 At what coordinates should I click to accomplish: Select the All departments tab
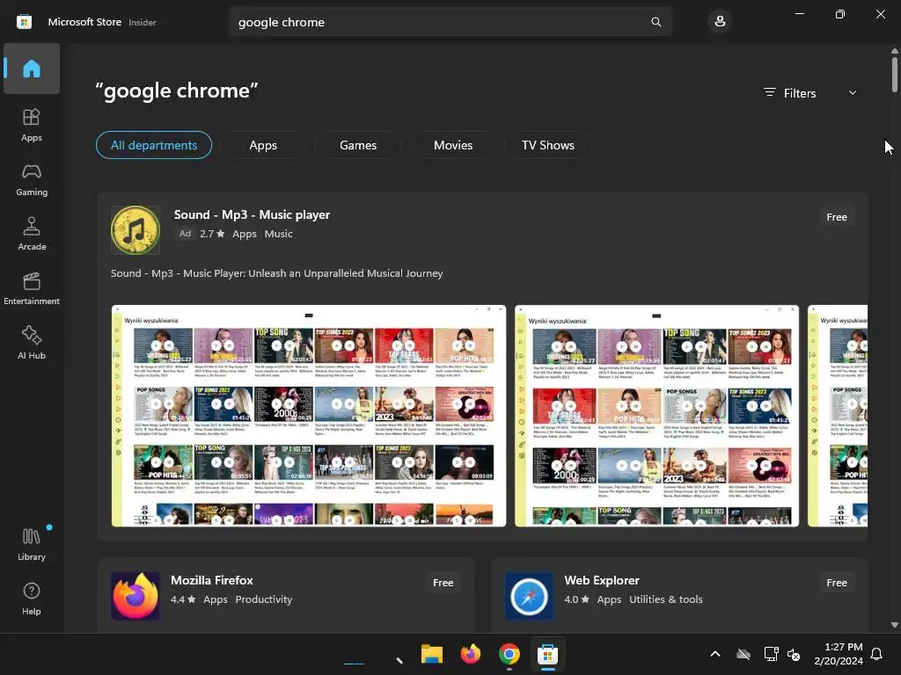[x=154, y=145]
